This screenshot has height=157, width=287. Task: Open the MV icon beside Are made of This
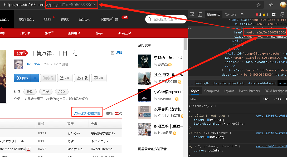28,149
